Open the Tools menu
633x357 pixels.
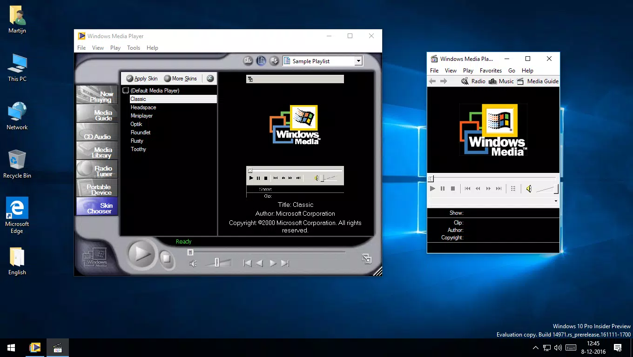[x=134, y=48]
